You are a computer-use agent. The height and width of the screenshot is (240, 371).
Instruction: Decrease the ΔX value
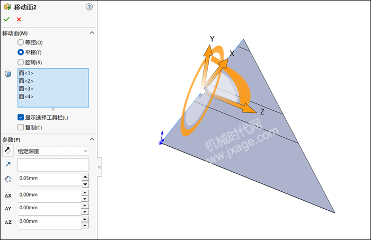[85, 199]
